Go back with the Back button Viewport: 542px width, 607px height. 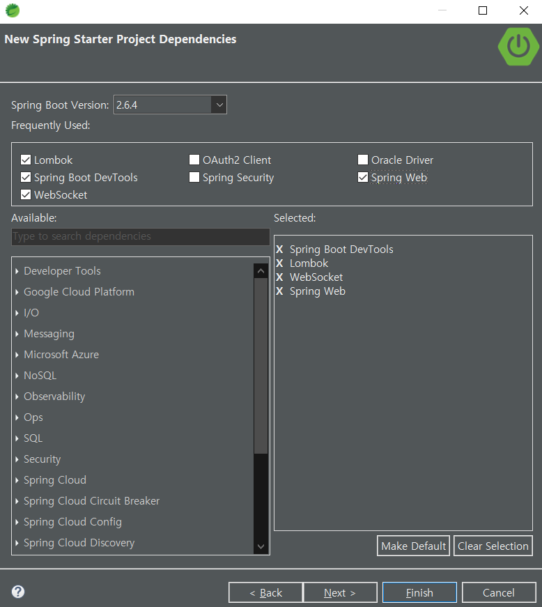coord(266,592)
